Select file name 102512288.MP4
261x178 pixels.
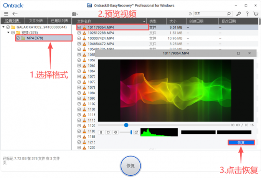tap(101, 33)
